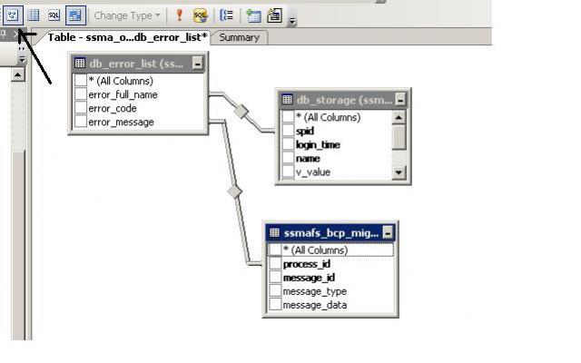Click the Add Table toolbar icon
The height and width of the screenshot is (363, 581).
click(254, 16)
